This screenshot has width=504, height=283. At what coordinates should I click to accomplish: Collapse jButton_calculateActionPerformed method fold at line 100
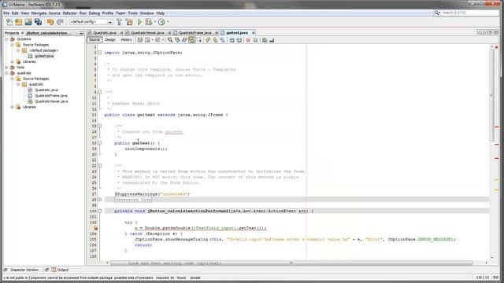(x=100, y=211)
